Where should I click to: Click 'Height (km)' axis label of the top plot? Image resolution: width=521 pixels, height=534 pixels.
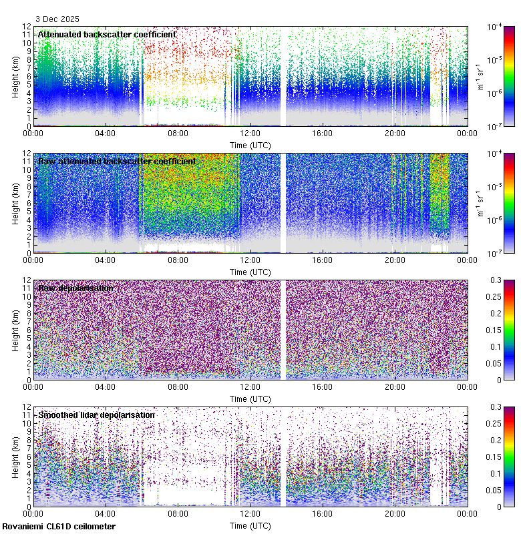pyautogui.click(x=15, y=76)
